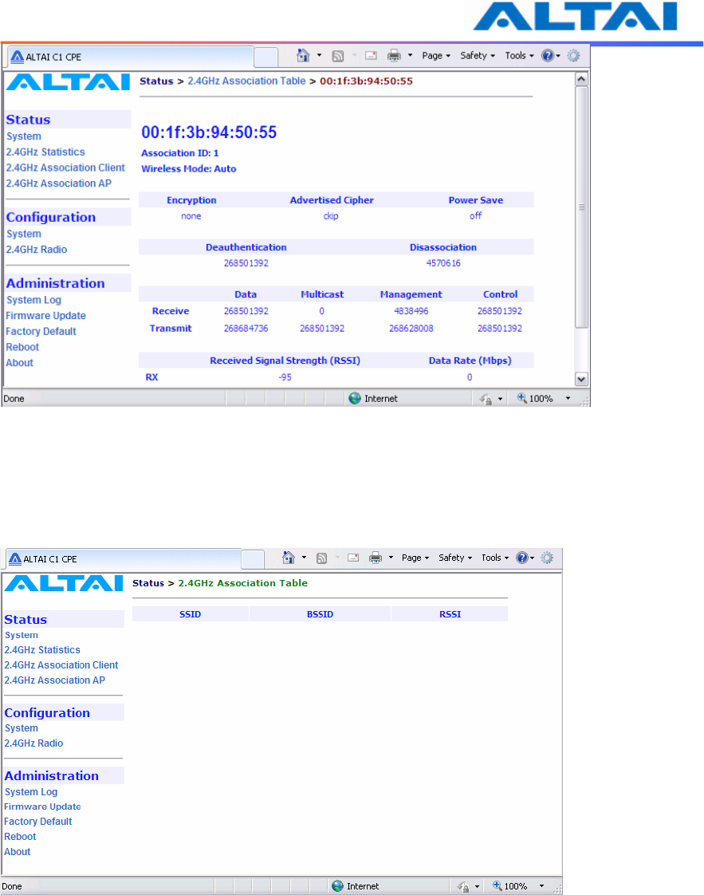
Task: Click the RSS feed icon in upper browser toolbar
Action: (x=338, y=56)
